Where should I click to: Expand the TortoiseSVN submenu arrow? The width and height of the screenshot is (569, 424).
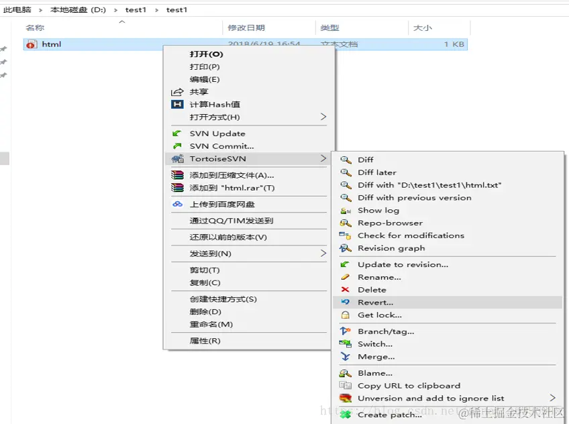323,158
